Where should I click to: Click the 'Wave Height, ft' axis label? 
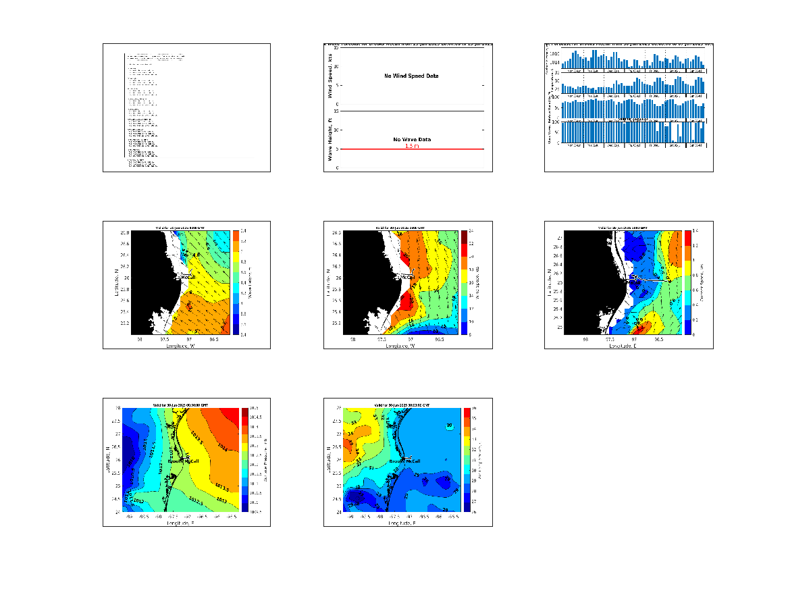(330, 140)
